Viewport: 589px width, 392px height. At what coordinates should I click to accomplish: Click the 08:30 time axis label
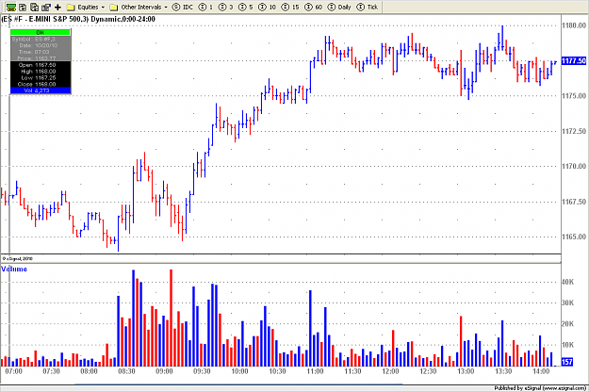(126, 371)
